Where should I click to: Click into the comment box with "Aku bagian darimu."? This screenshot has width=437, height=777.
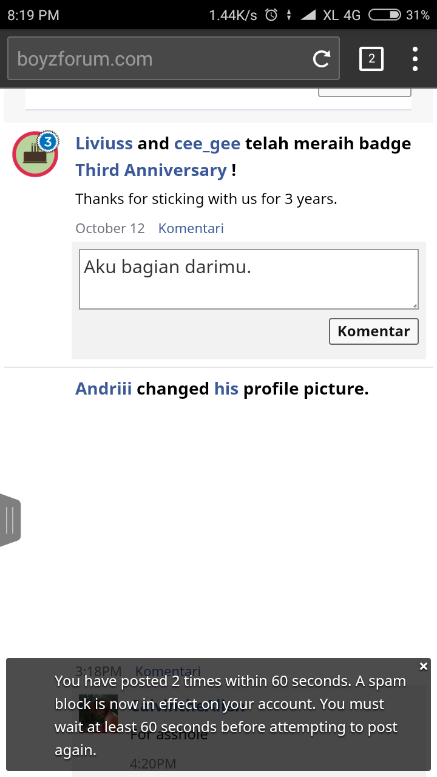[248, 279]
